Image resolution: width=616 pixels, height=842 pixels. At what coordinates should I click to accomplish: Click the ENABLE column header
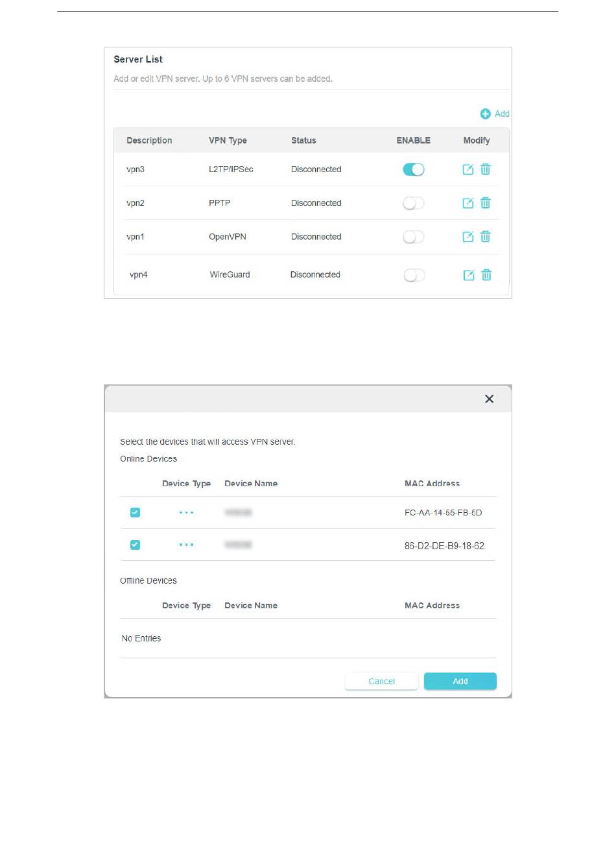413,140
